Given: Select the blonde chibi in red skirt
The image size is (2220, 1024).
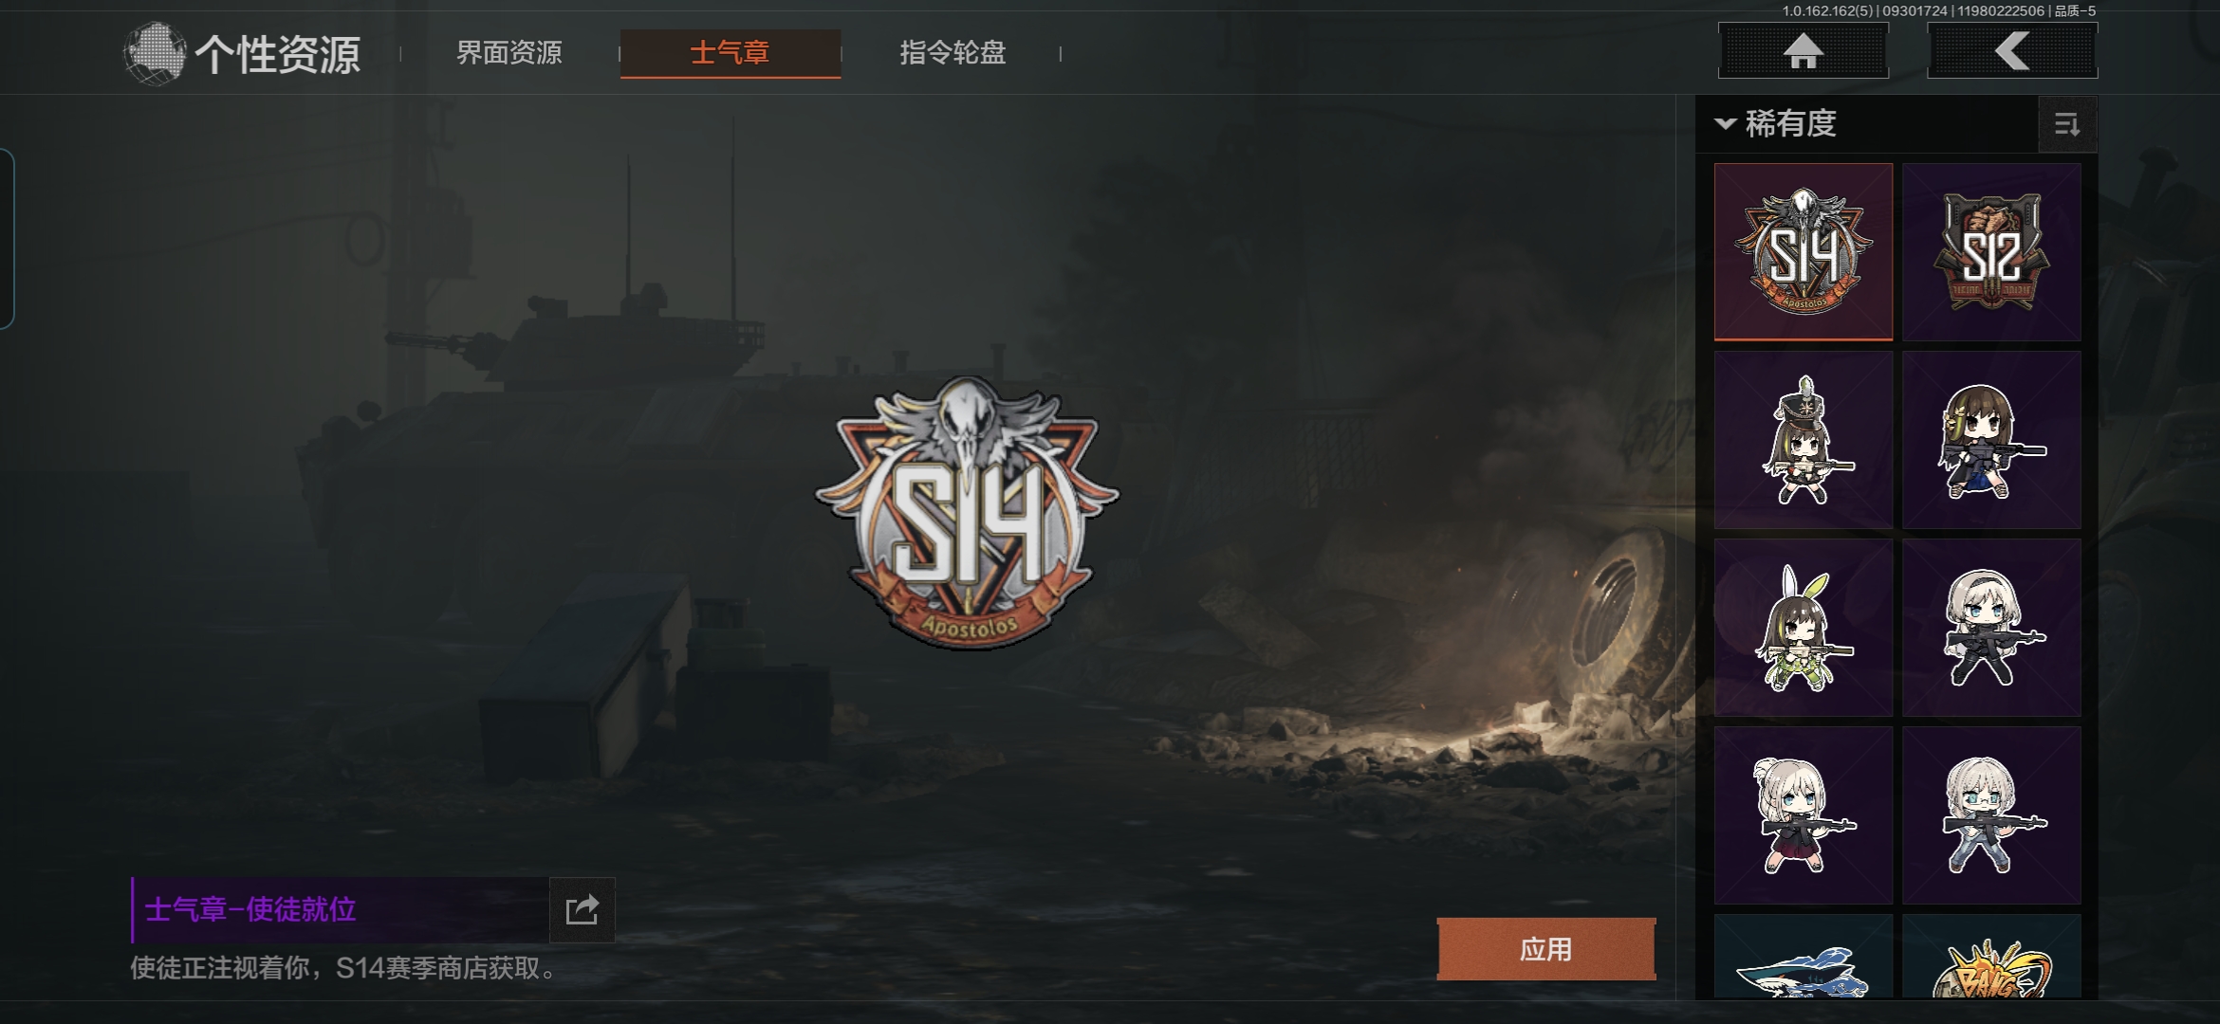Looking at the screenshot, I should click(1803, 815).
